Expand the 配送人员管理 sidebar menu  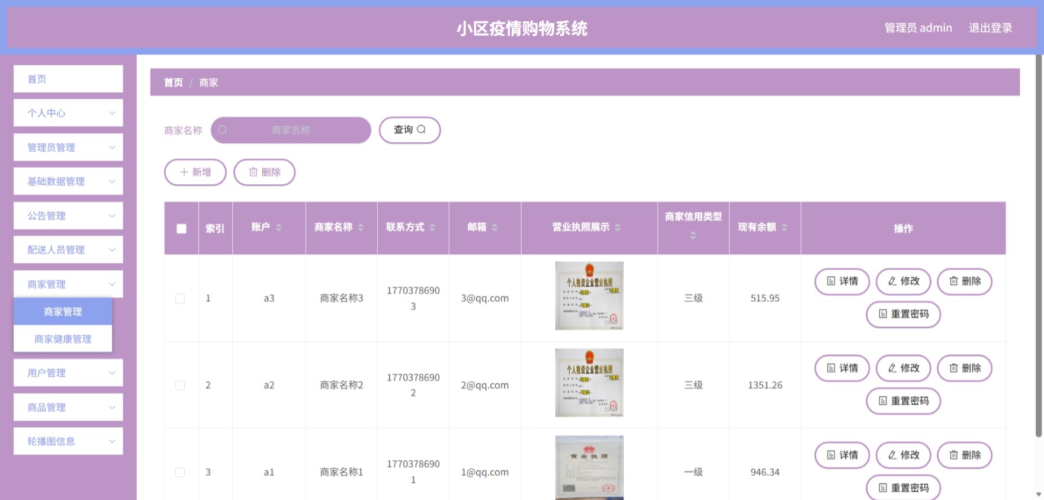[68, 249]
